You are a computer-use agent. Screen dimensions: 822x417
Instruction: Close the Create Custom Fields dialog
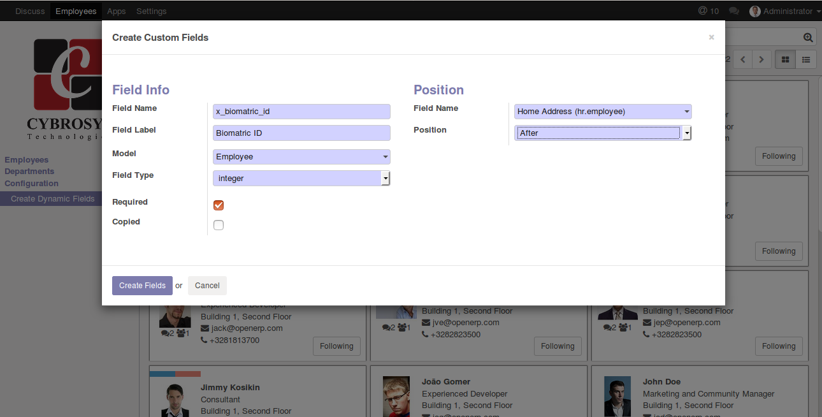click(x=711, y=38)
